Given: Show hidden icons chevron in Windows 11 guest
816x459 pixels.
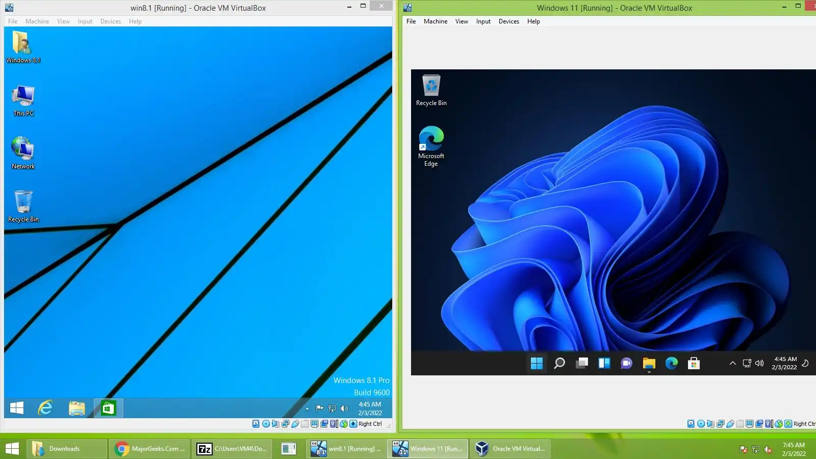Looking at the screenshot, I should [x=732, y=363].
